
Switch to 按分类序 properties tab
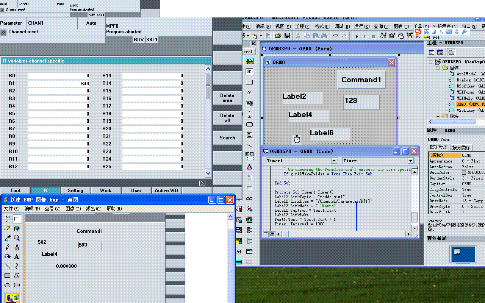point(461,147)
